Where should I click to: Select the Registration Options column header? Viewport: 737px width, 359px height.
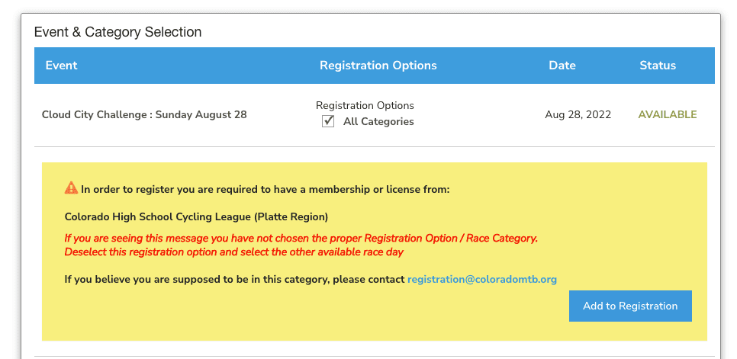[378, 66]
